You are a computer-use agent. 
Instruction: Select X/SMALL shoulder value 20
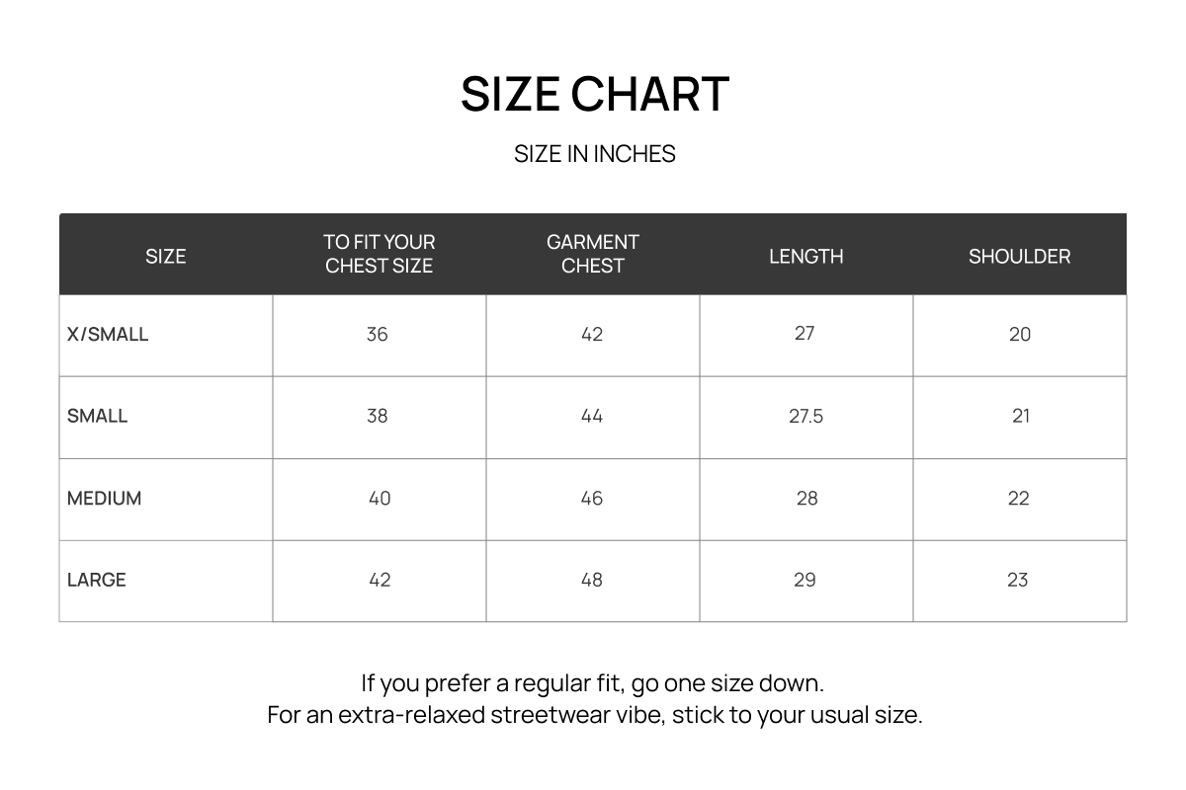1019,335
